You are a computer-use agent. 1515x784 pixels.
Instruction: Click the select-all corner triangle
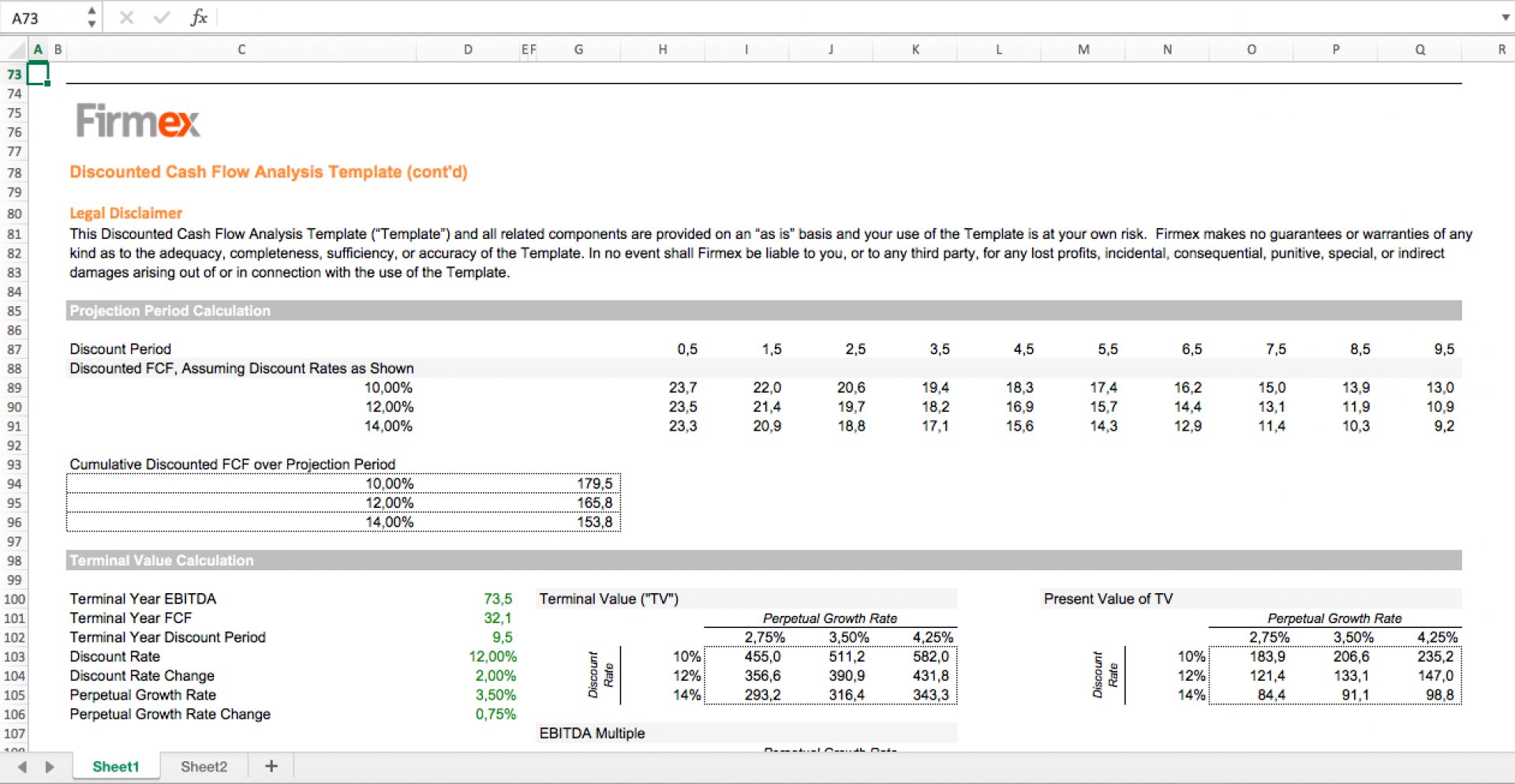pos(15,50)
